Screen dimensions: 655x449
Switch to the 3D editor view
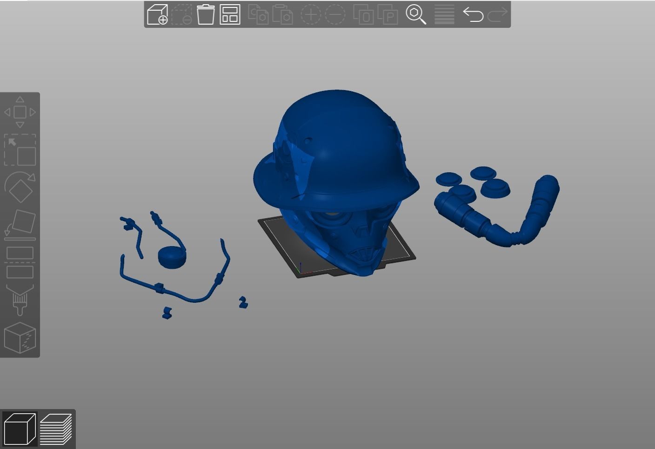(x=20, y=429)
